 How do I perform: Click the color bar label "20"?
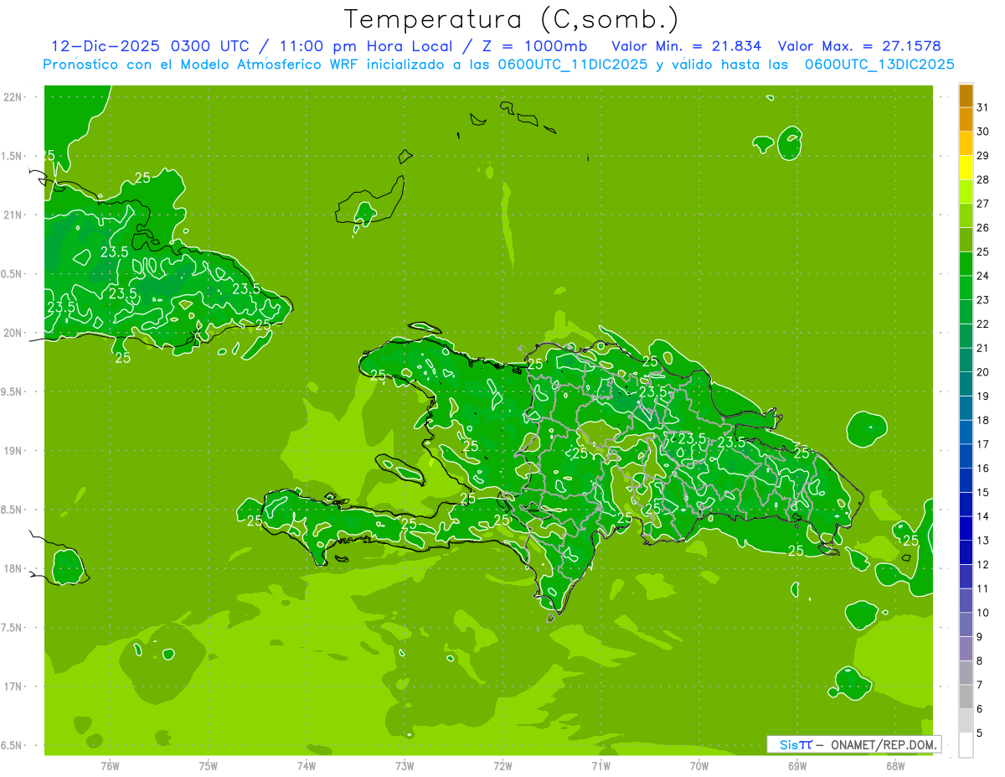coord(982,371)
